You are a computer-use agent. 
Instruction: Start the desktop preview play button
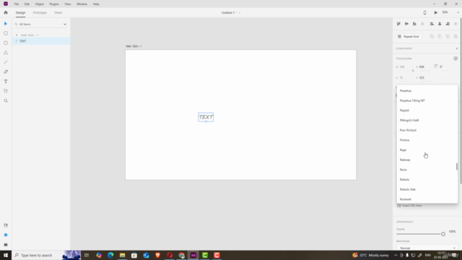[x=435, y=13]
